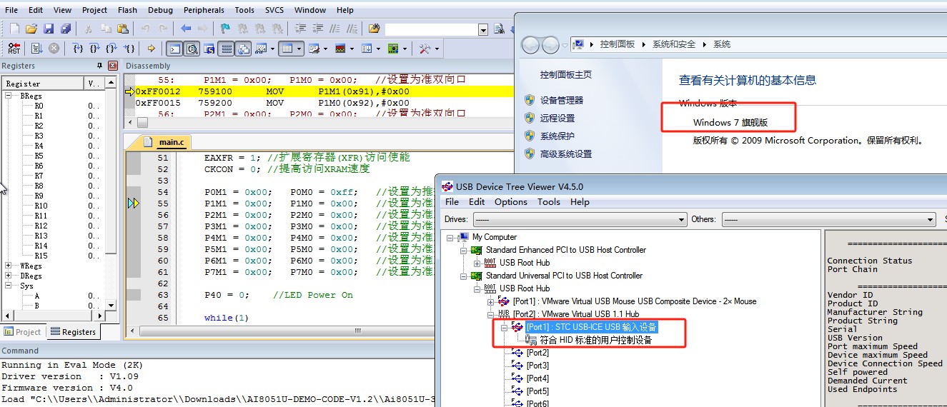Step into one line with the Step icon
Image resolution: width=947 pixels, height=407 pixels.
coord(78,49)
